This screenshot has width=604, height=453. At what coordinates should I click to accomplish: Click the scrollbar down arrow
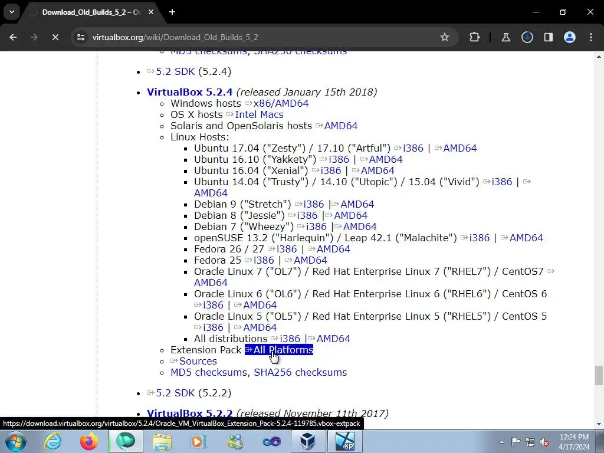(598, 424)
